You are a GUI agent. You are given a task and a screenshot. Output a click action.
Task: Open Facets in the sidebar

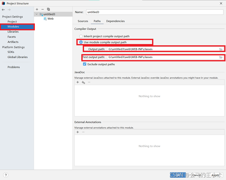tap(12, 37)
